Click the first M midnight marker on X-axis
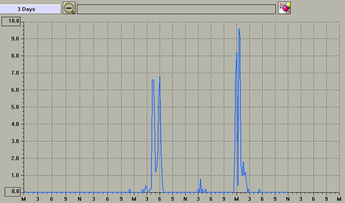The height and width of the screenshot is (203, 345). (x=24, y=199)
